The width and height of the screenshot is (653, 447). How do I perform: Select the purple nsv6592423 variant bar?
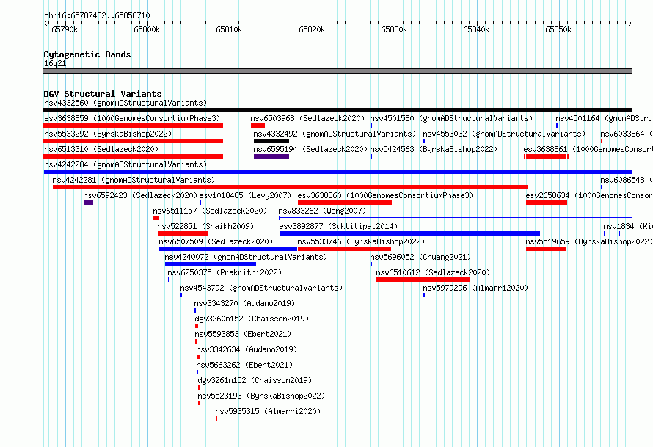point(88,203)
